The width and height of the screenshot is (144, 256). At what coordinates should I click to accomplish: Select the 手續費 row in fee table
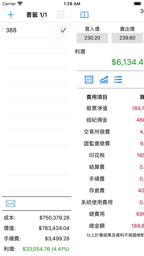(x=97, y=179)
